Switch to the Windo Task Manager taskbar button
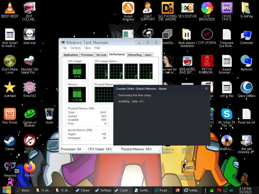This screenshot has height=194, width=259. 192,190
